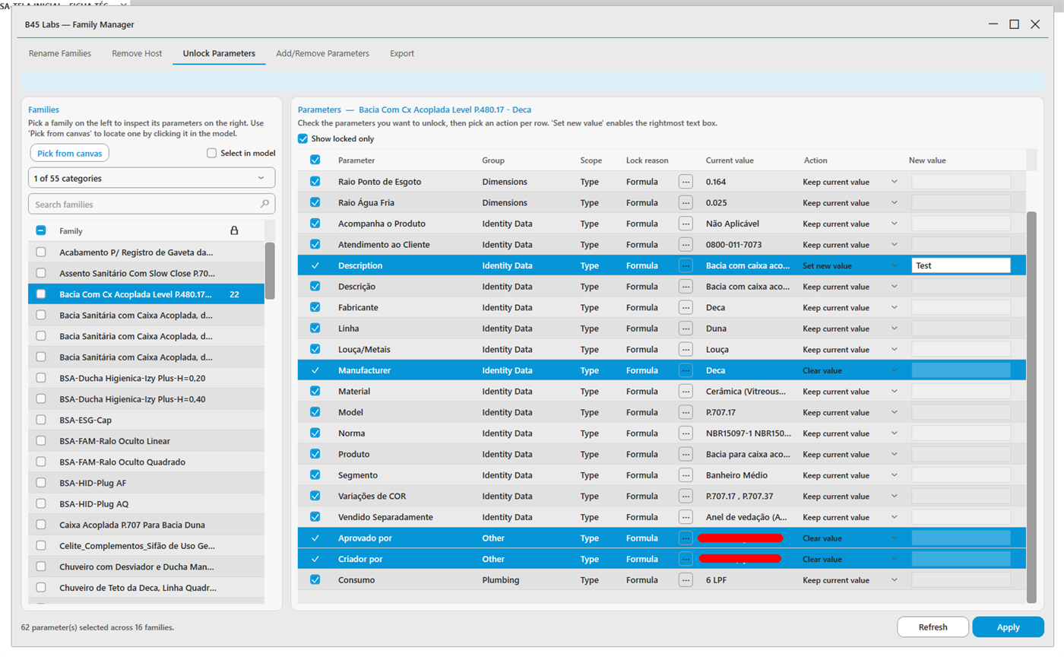
Task: Open Action dropdown for Manufacturer row
Action: (851, 370)
